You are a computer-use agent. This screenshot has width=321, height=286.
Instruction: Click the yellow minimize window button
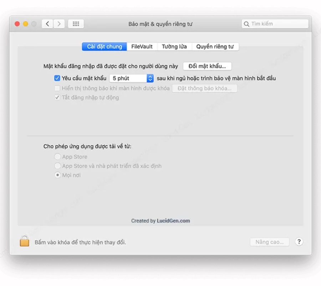[x=25, y=24]
